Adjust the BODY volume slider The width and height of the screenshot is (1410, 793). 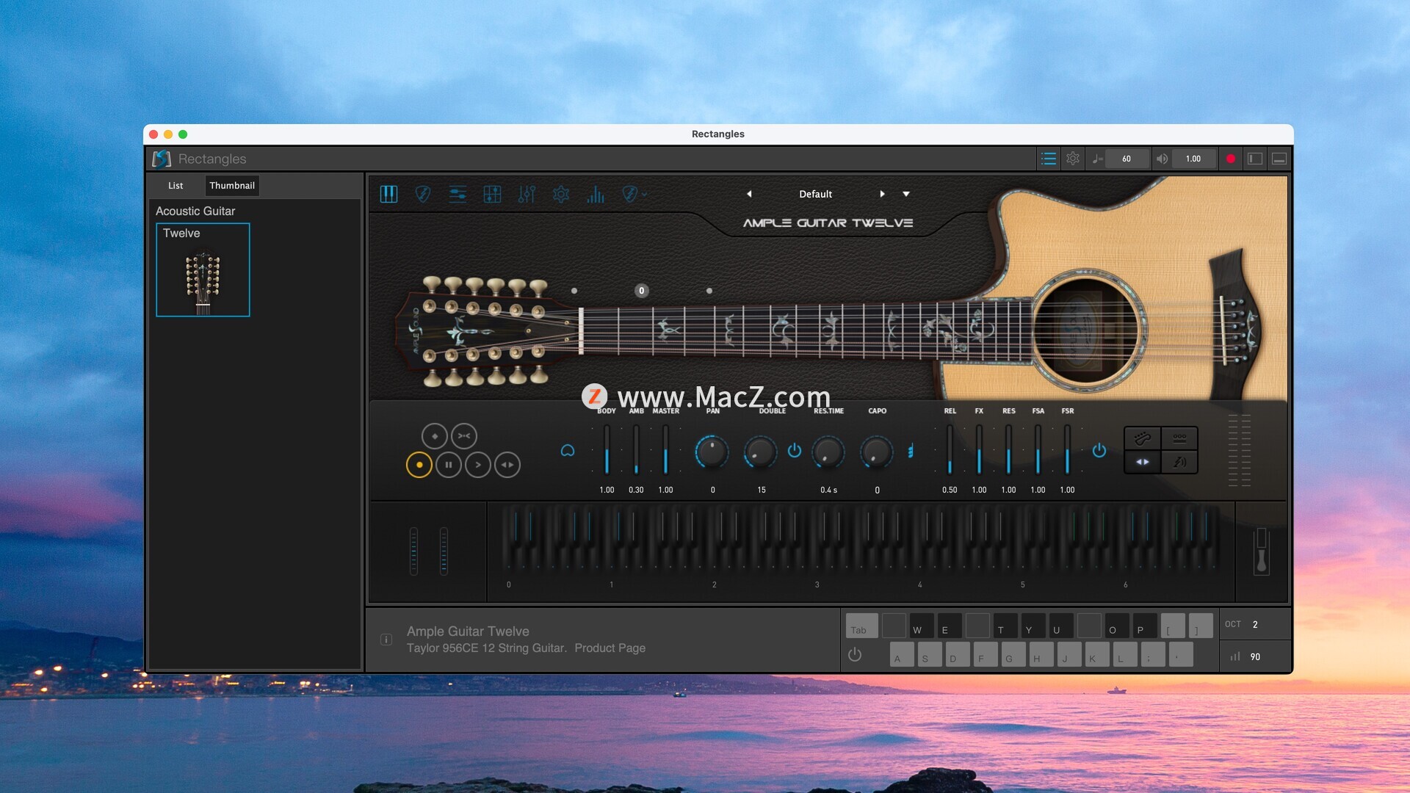[x=607, y=449]
